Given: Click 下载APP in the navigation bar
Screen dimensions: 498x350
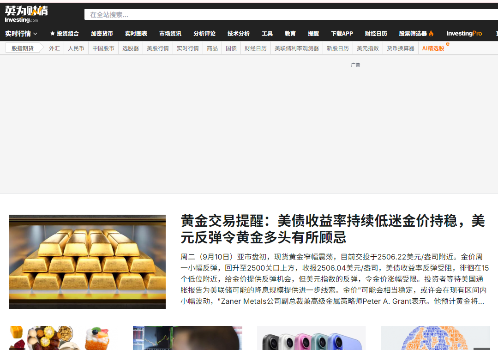Looking at the screenshot, I should pos(342,34).
